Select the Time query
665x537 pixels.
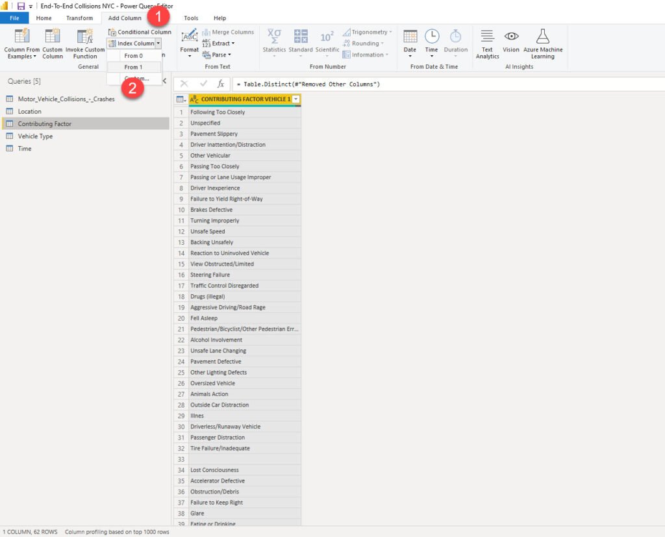pyautogui.click(x=85, y=148)
